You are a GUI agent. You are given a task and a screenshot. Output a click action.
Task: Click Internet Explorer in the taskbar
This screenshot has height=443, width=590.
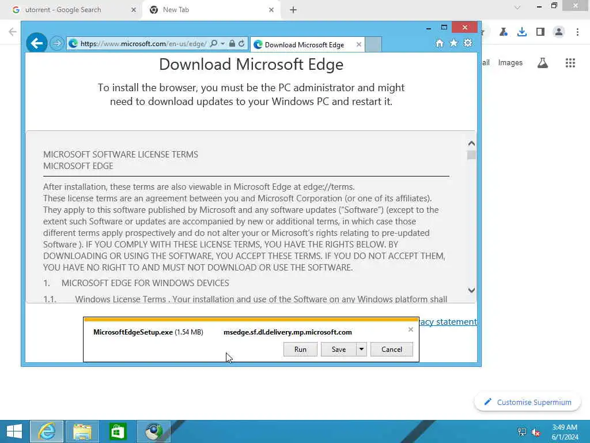pyautogui.click(x=47, y=431)
